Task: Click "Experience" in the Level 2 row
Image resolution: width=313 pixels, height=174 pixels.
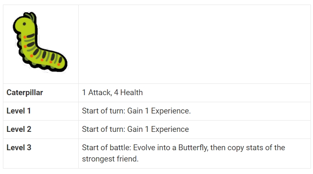Action: 170,129
